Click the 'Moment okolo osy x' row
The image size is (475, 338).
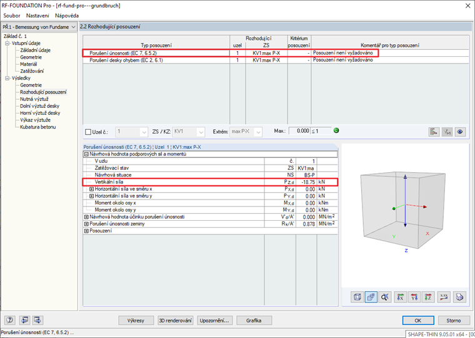click(210, 203)
